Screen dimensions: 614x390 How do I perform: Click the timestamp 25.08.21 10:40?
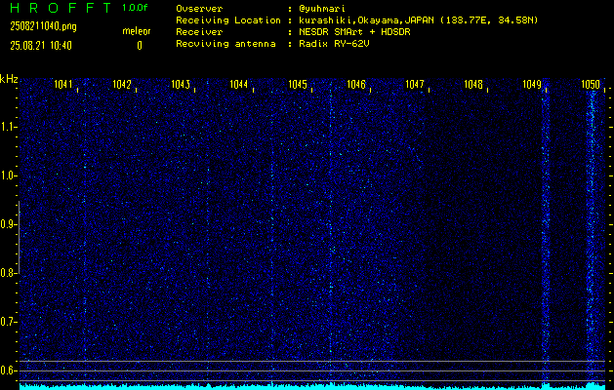41,46
